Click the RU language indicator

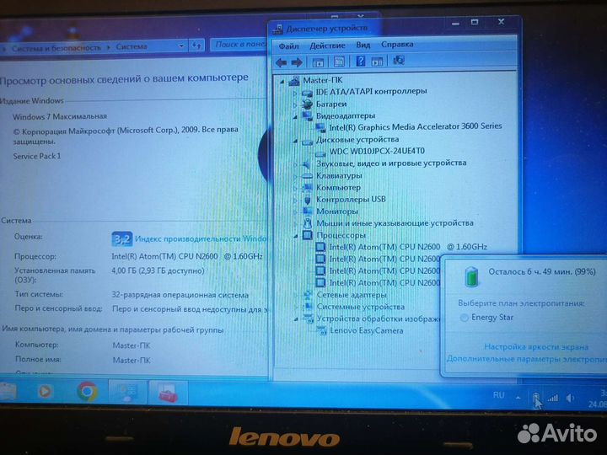point(498,395)
